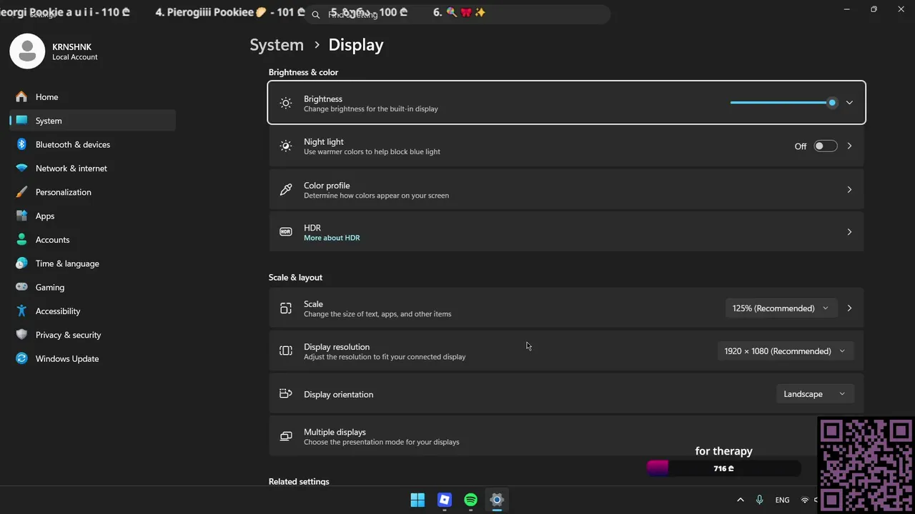Open Color profile via its chevron

pos(849,189)
